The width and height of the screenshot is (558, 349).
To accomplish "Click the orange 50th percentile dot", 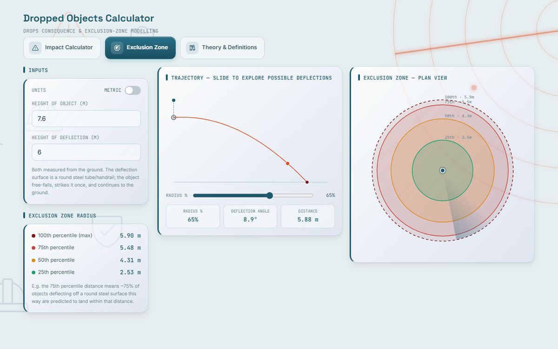I will tap(33, 261).
